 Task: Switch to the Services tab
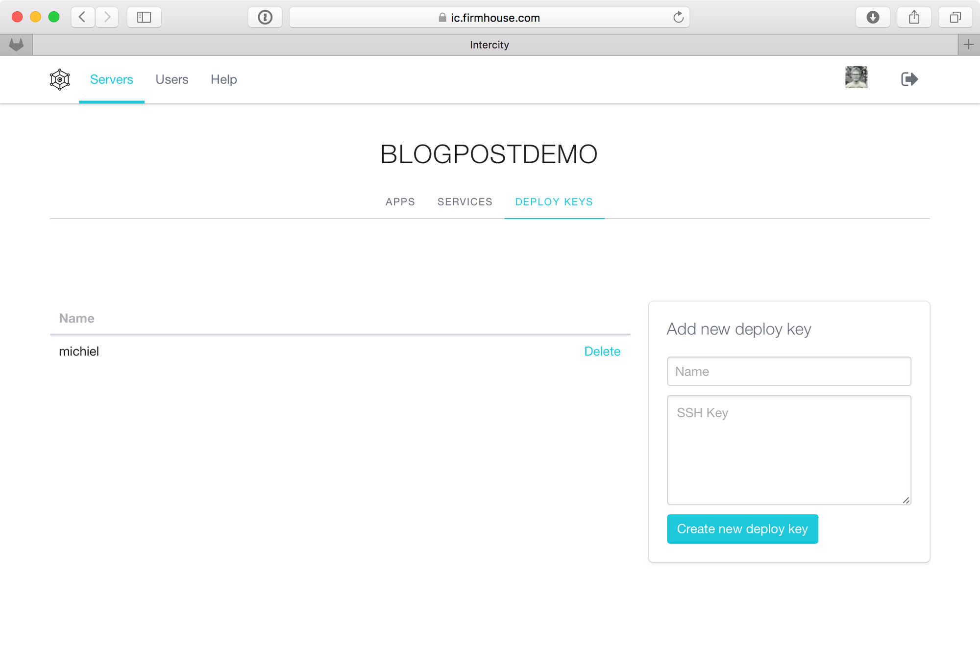465,202
